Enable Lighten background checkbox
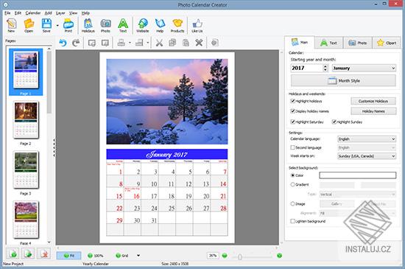 pos(292,221)
